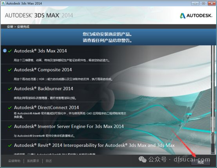Click the app icon in the title bar
The width and height of the screenshot is (217, 168).
tap(3, 3)
